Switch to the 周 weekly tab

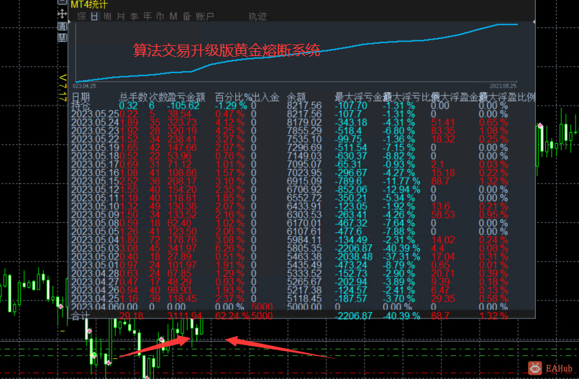pyautogui.click(x=107, y=17)
